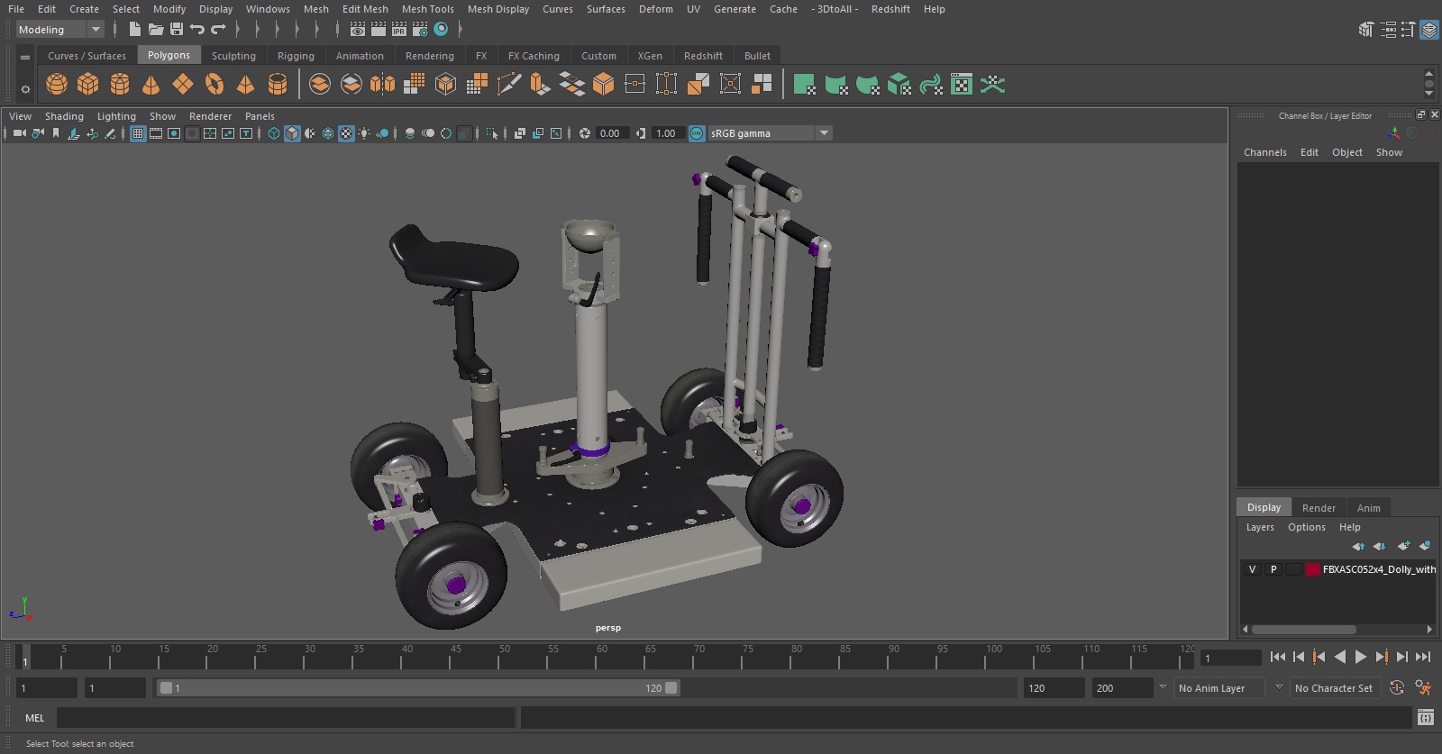Click the MEL script language label

coord(35,718)
